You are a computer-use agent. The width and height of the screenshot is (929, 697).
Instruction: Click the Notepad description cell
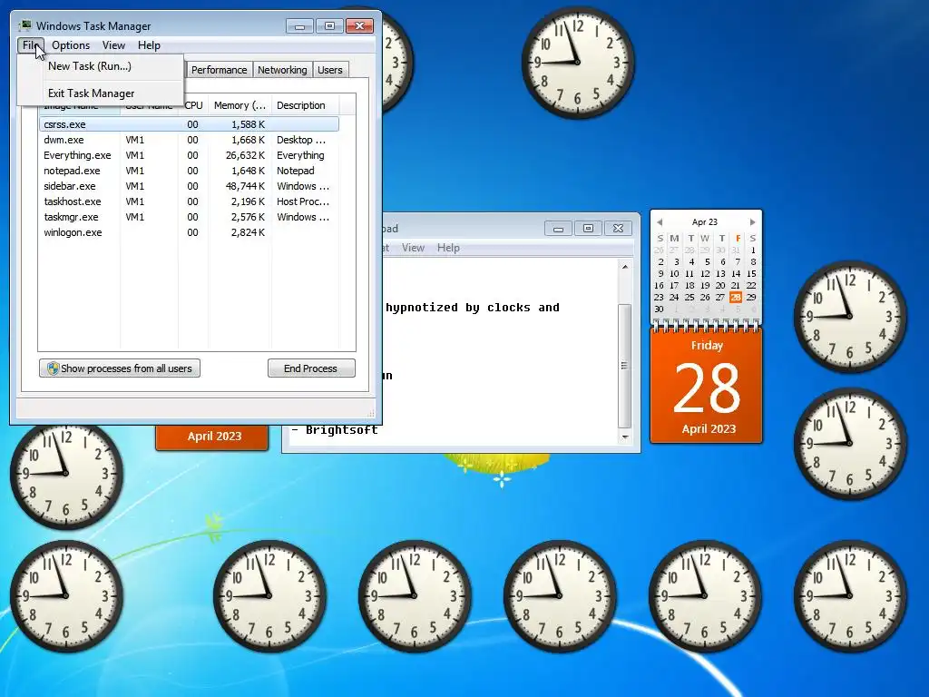pos(295,171)
